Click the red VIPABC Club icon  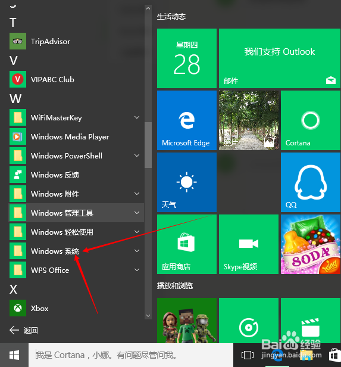[18, 79]
